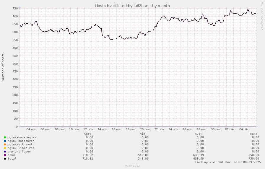Viewport: 265px width, 169px height.
Task: Click the 'Last update' timestamp text
Action: pos(228,162)
